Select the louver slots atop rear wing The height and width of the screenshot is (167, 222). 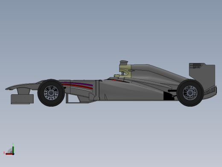196,66
